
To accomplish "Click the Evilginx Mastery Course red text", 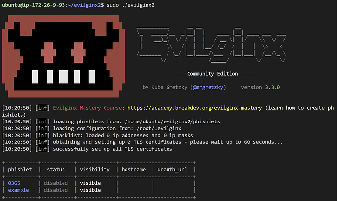I will coord(87,108).
